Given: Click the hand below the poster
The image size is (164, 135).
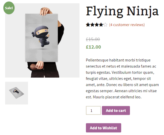Looking at the screenshot, I should pos(39,65).
